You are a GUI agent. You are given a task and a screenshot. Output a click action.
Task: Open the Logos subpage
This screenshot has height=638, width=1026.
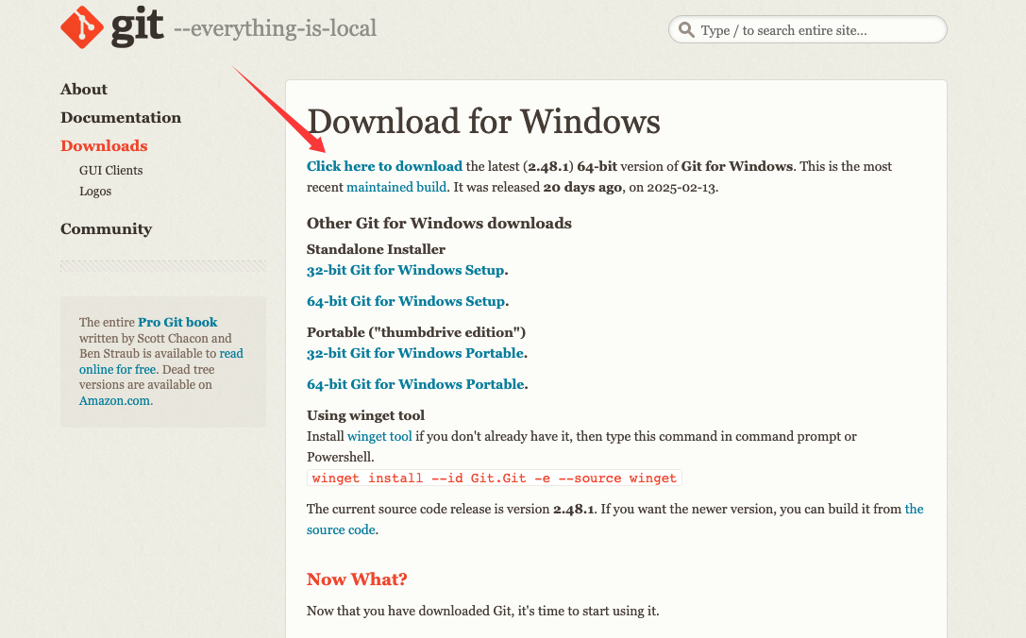95,192
